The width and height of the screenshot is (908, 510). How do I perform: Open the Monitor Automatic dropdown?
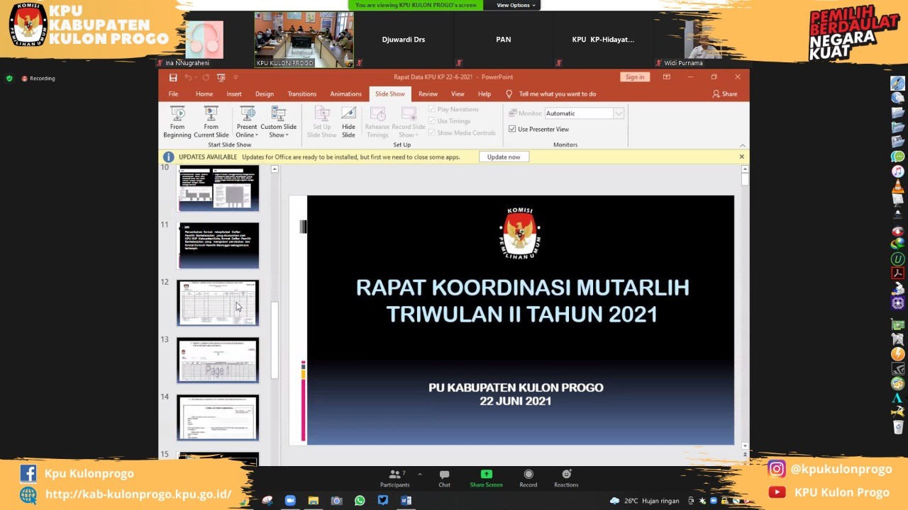pos(619,113)
